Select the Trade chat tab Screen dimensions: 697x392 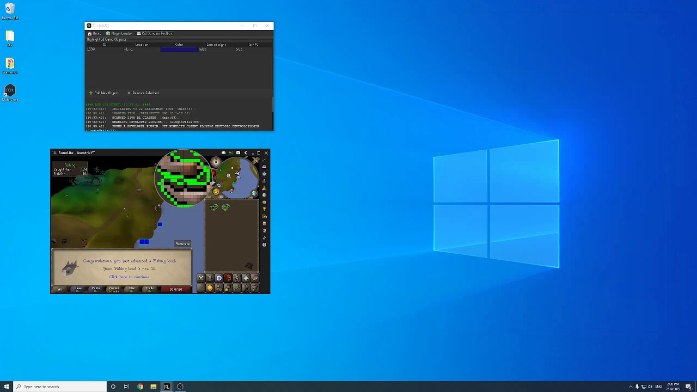tap(150, 289)
